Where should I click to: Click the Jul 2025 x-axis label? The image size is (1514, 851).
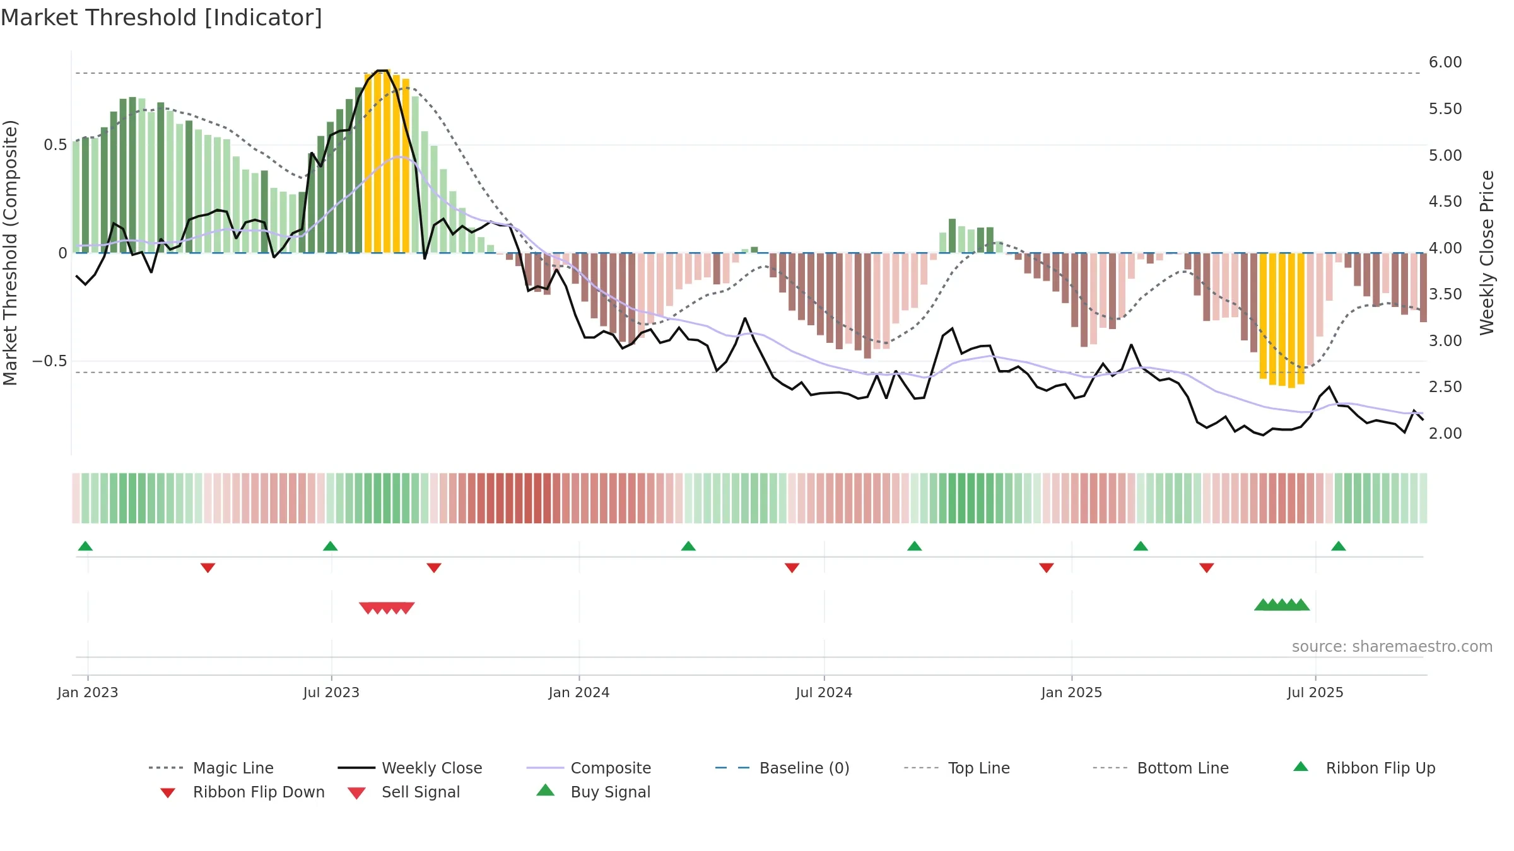[1315, 692]
